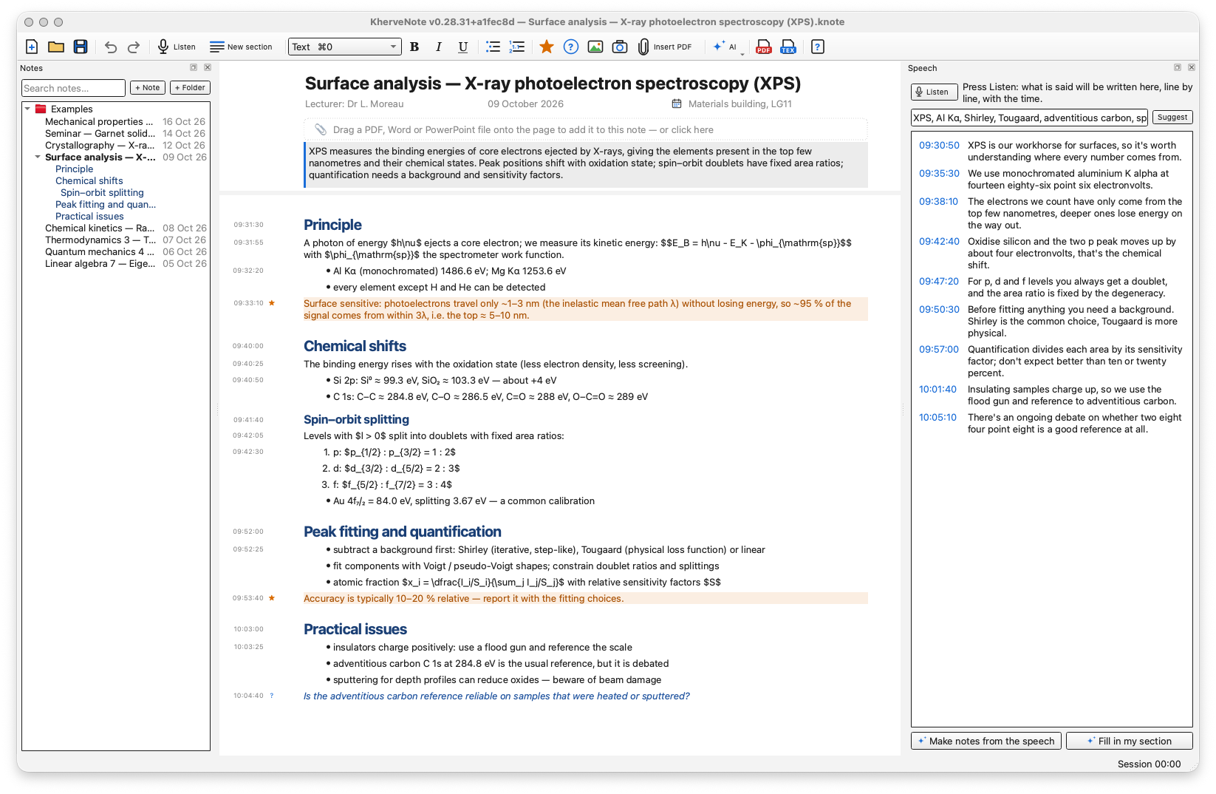Mark line as a question with the blue question mark
1216x794 pixels.
pos(571,47)
